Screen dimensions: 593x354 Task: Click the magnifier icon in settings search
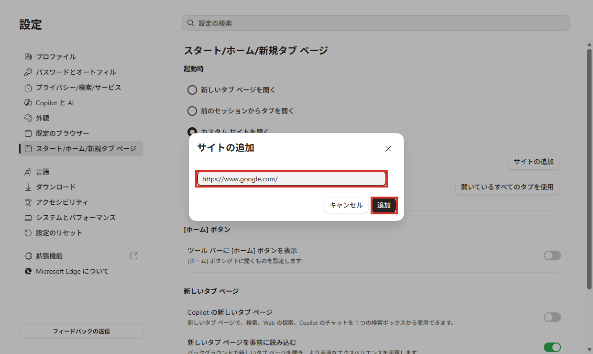[190, 23]
